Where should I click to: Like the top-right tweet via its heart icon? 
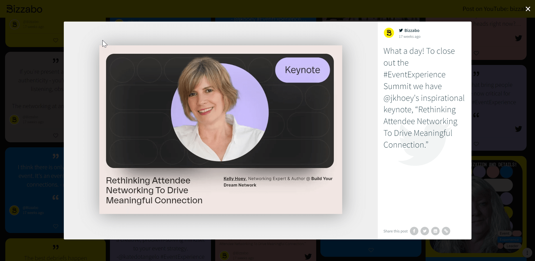[x=477, y=53]
